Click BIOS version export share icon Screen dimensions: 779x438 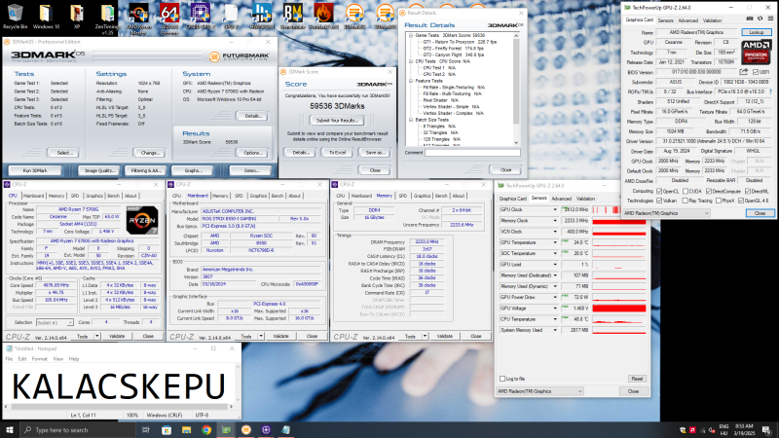(x=744, y=72)
